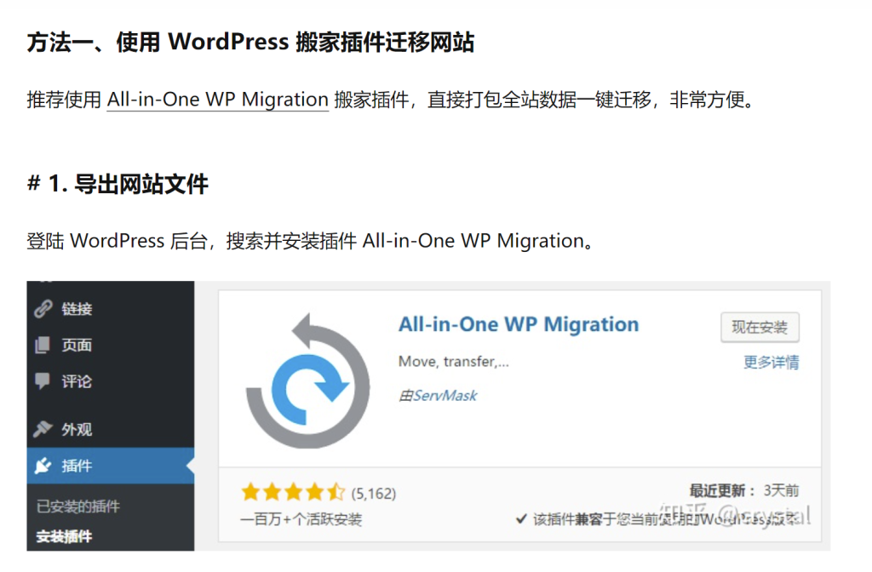Click the 链接 link chain icon in sidebar

pos(43,308)
